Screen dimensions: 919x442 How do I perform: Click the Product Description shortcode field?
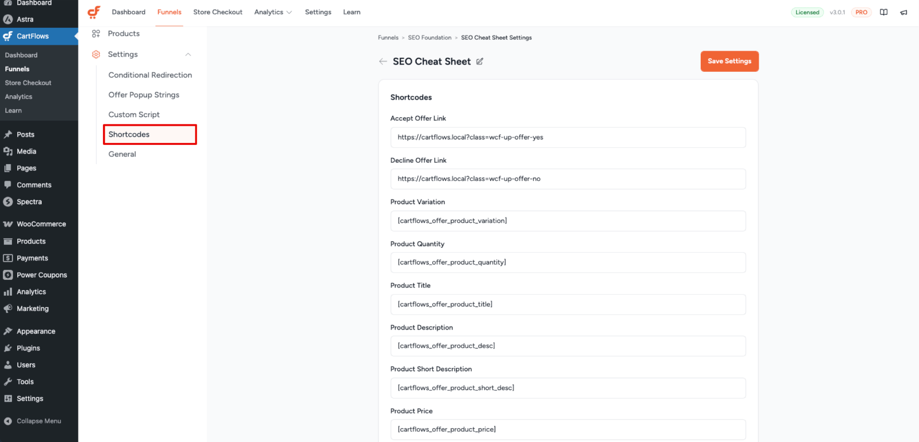[x=568, y=346]
